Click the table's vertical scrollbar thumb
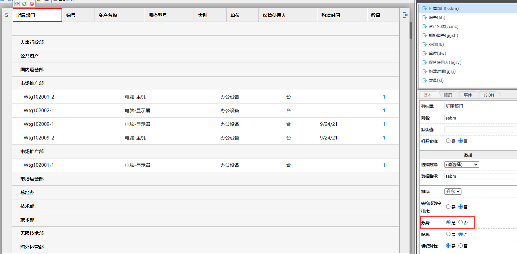 [x=411, y=31]
